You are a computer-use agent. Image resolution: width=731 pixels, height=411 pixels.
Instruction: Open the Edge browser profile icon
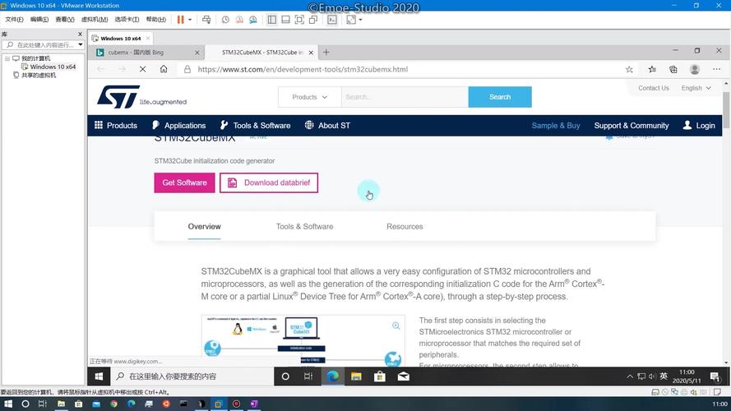[x=695, y=70]
